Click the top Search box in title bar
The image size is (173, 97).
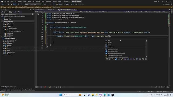pos(66,1)
